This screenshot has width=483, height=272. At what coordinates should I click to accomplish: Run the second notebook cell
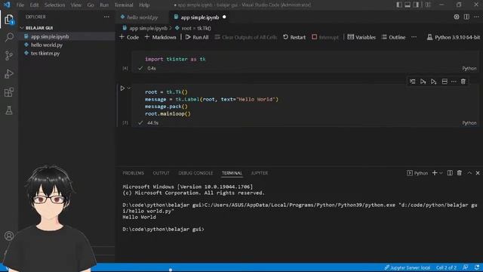(x=122, y=88)
